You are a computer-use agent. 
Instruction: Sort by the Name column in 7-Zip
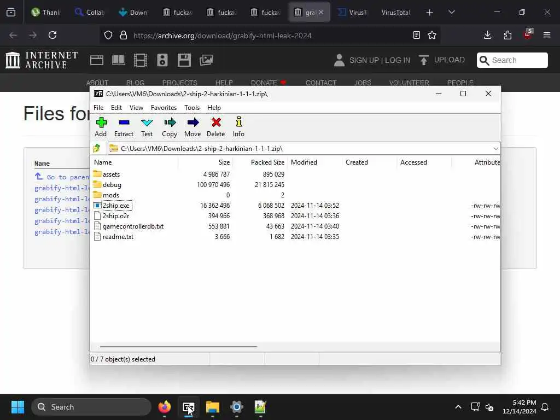coord(135,162)
